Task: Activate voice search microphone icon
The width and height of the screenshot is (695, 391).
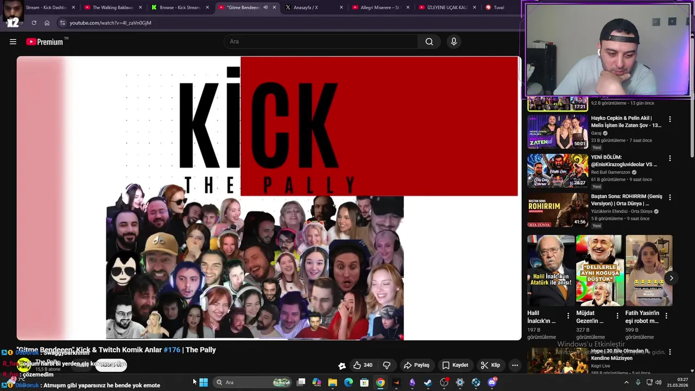Action: coord(454,42)
